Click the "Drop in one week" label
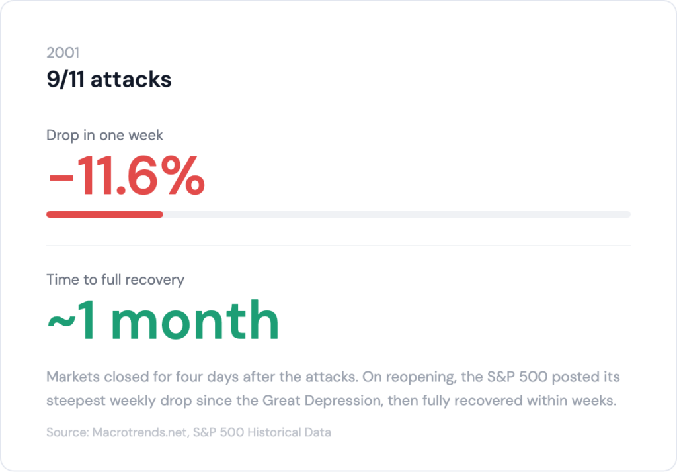The image size is (677, 472). [x=104, y=135]
